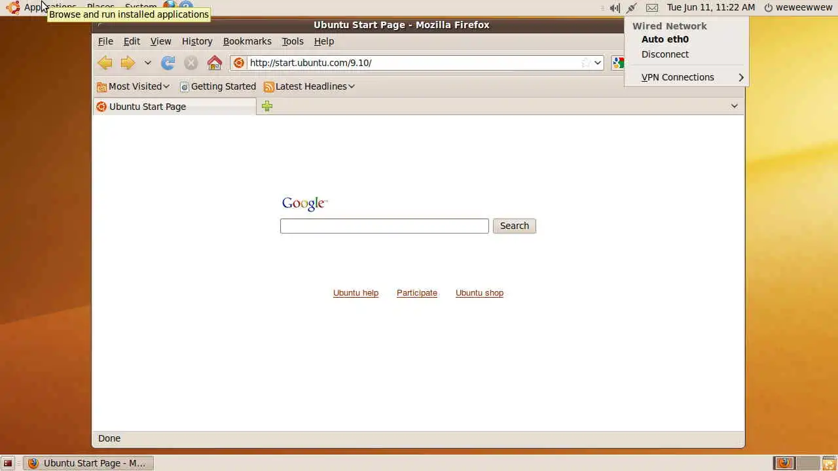Open a new tab with green plus
This screenshot has height=471, width=838.
266,106
